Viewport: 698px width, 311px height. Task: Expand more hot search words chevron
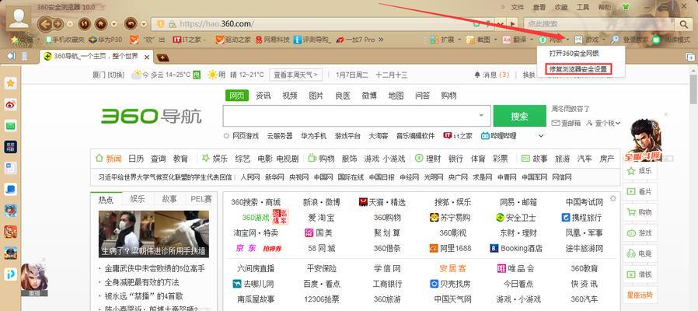point(541,135)
